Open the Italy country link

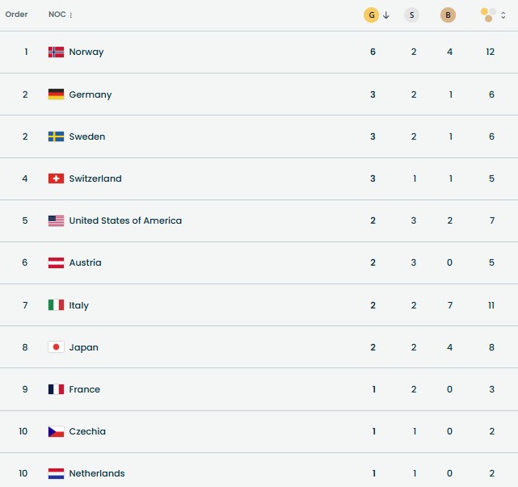coord(79,305)
